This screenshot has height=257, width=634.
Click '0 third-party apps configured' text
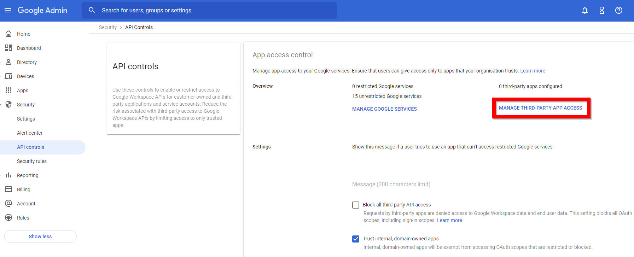pos(530,86)
